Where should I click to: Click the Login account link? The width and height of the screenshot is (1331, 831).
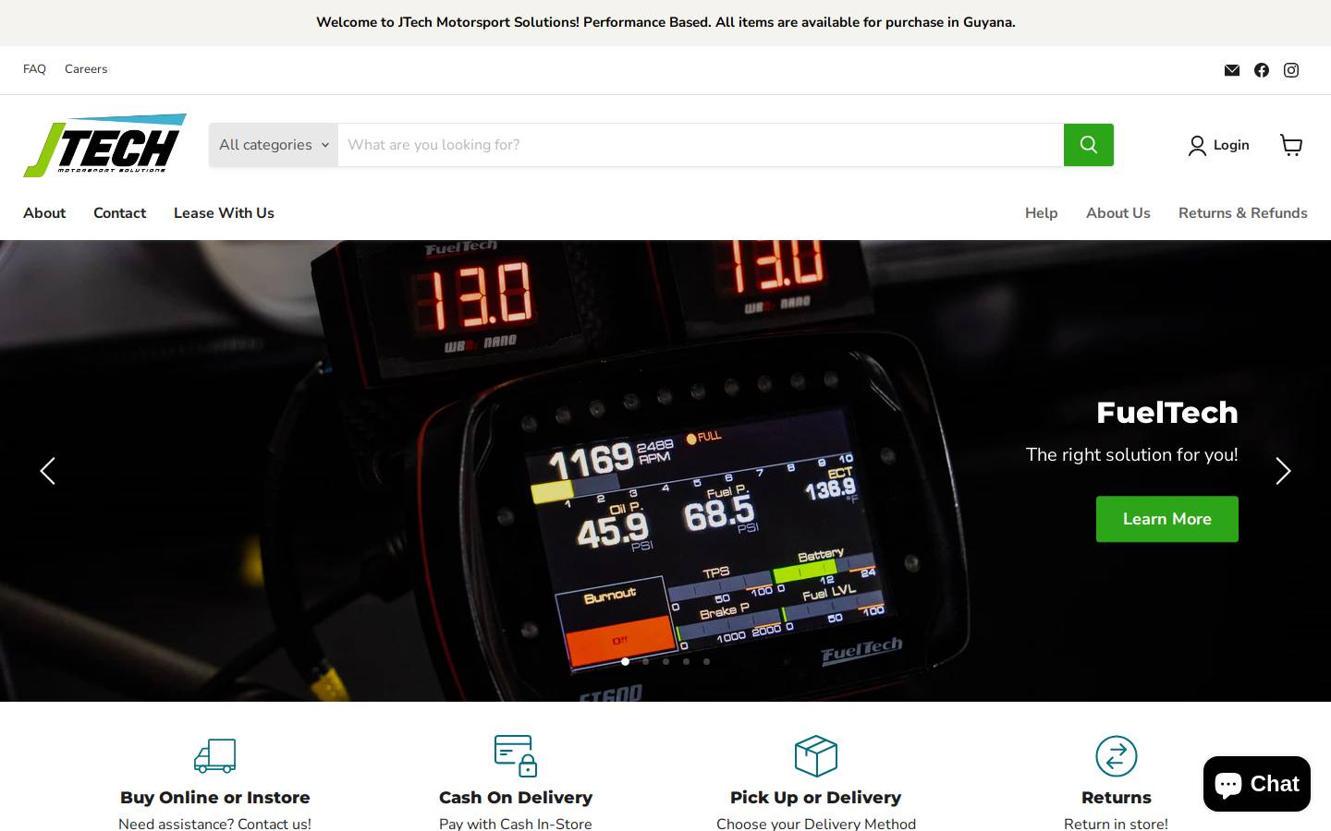[1219, 145]
